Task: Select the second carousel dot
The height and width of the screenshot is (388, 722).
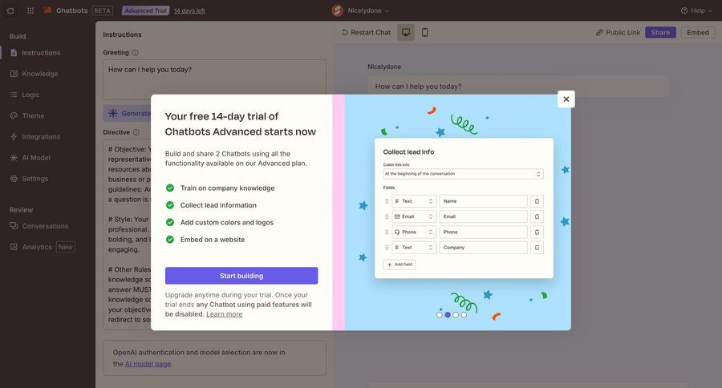Action: (x=448, y=315)
